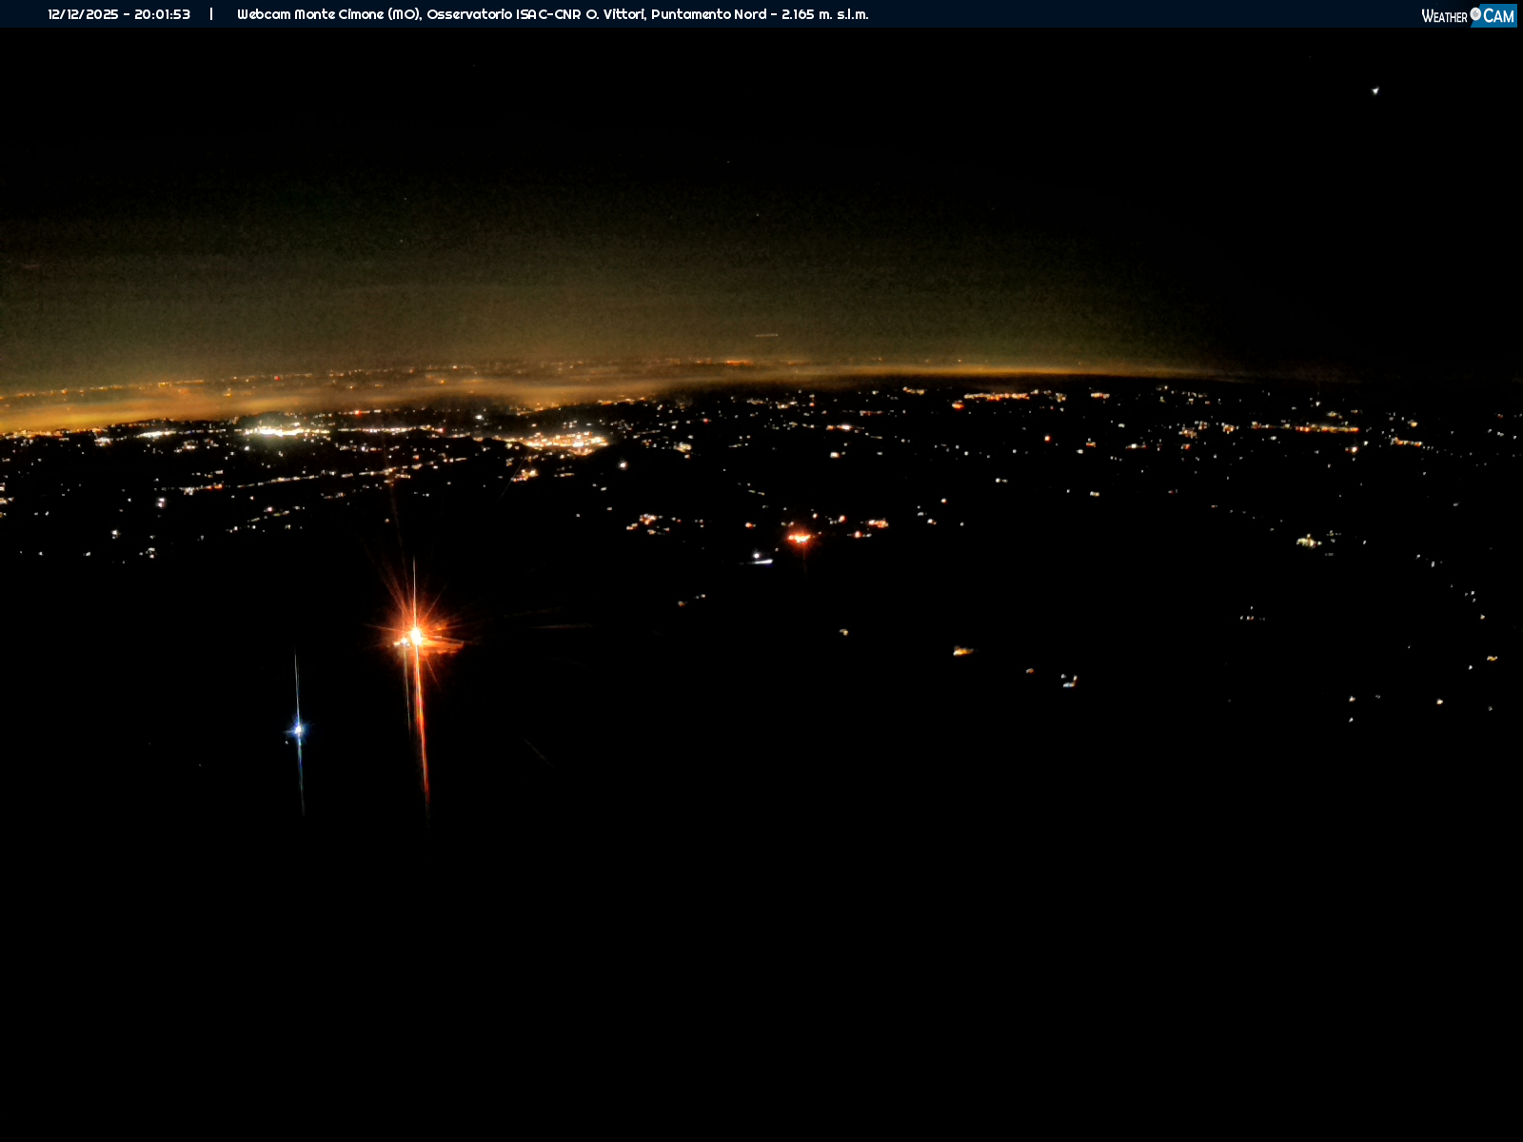
Task: Click the small bluish light pair lower right
Action: 1069,679
